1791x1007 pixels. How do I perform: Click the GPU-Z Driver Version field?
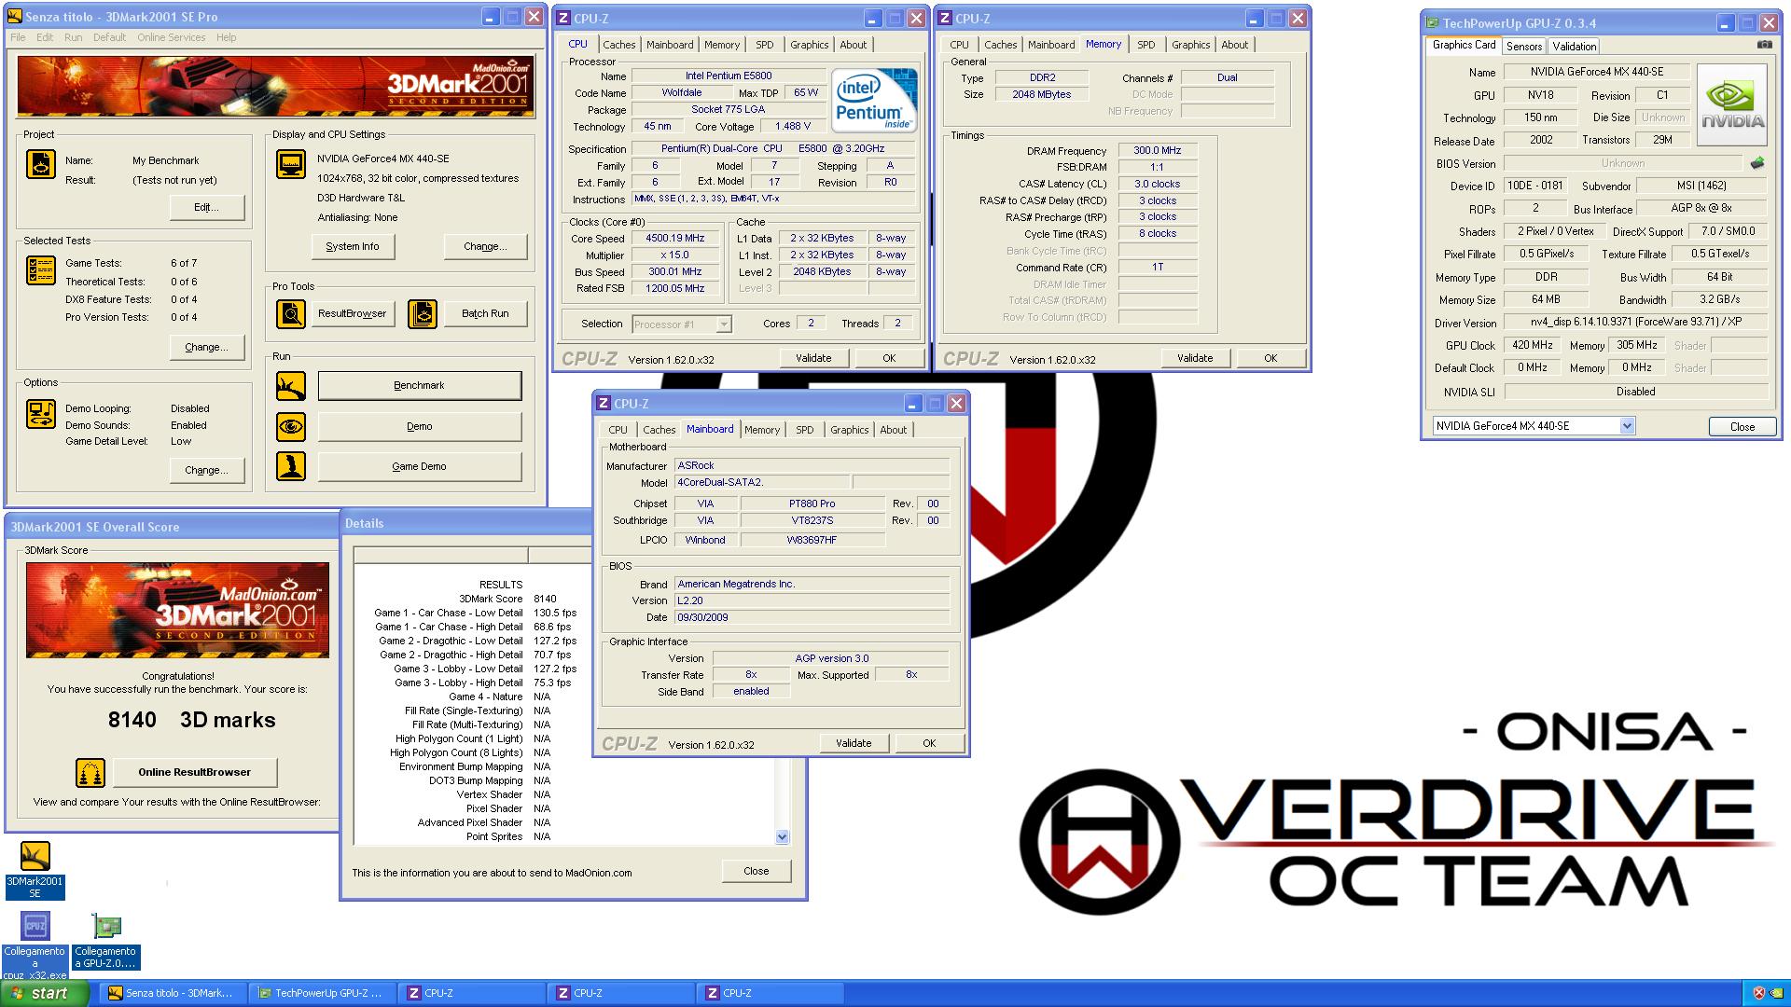click(1636, 323)
